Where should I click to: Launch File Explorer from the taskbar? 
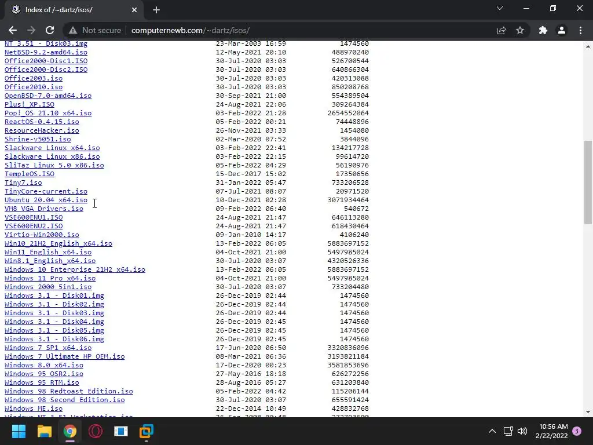point(44,431)
